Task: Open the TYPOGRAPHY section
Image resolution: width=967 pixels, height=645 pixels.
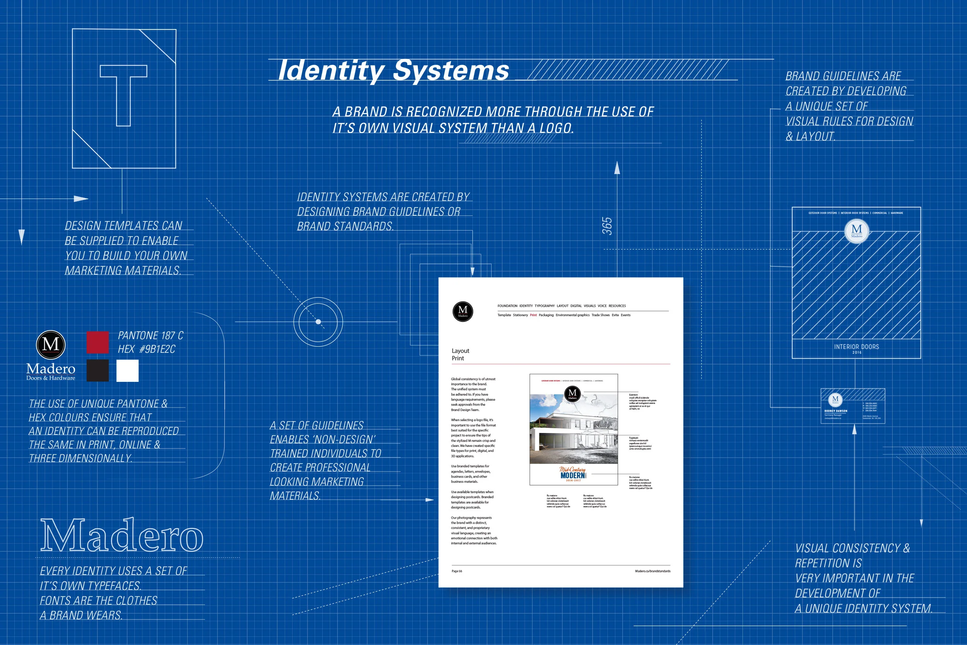Action: [x=545, y=306]
